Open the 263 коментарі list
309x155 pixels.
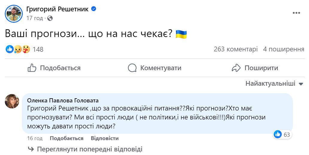(x=236, y=49)
